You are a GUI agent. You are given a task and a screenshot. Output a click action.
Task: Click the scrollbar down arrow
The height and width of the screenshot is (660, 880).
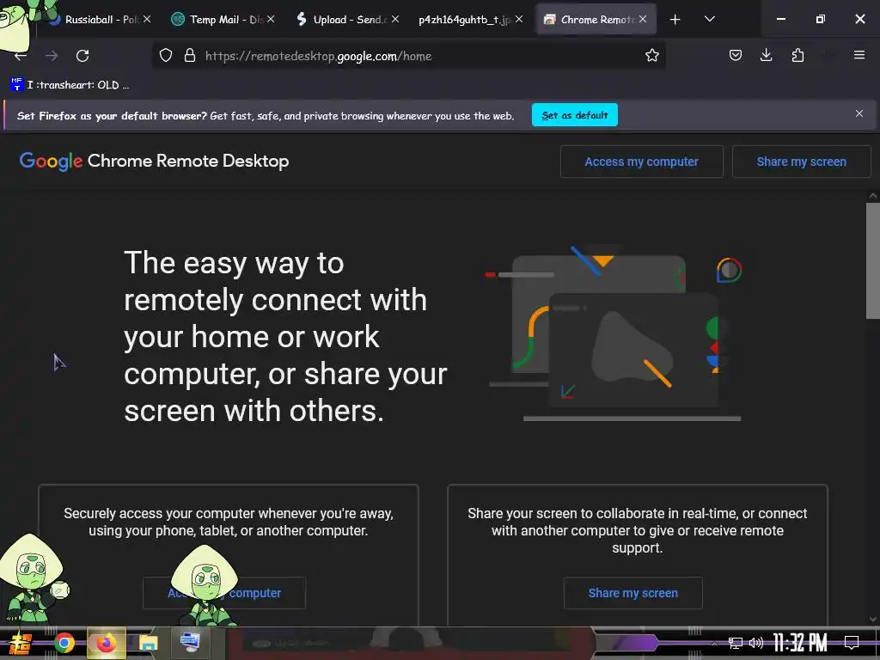(873, 619)
